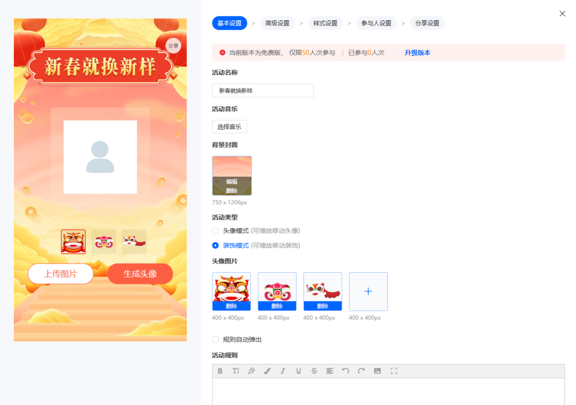Click the 活动名称 input field
This screenshot has width=576, height=405.
point(262,90)
